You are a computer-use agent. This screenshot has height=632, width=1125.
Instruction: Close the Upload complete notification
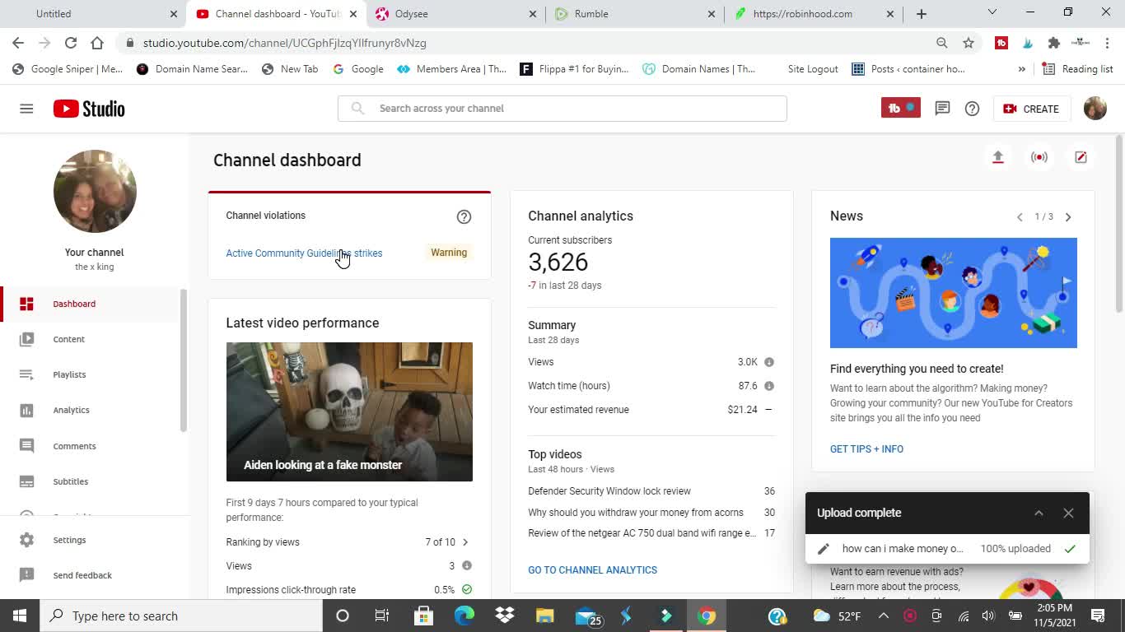[1068, 513]
